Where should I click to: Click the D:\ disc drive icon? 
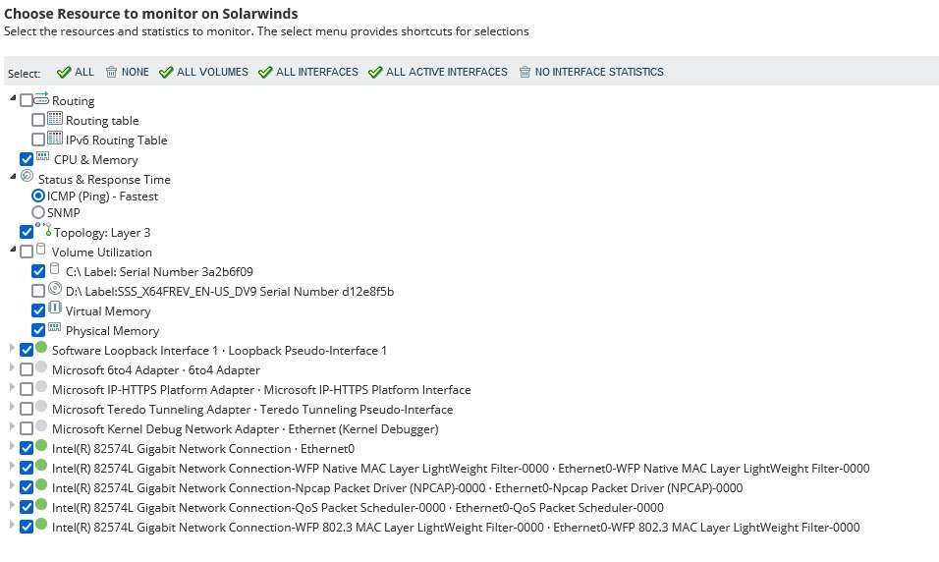point(55,290)
